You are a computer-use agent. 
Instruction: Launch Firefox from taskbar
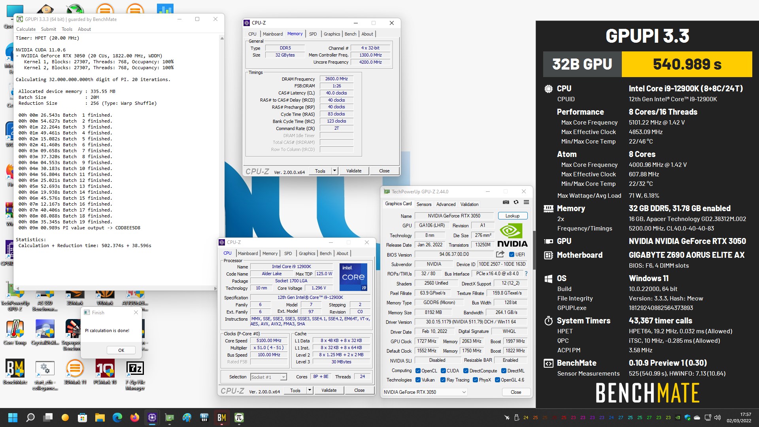pos(135,418)
